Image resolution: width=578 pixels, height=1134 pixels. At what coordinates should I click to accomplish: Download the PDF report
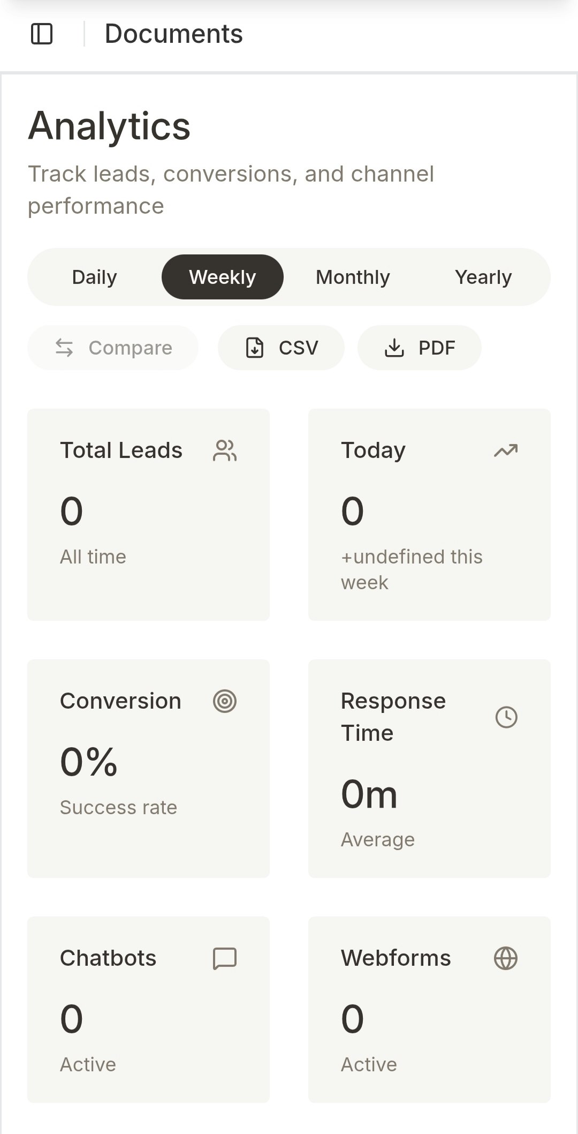[419, 347]
